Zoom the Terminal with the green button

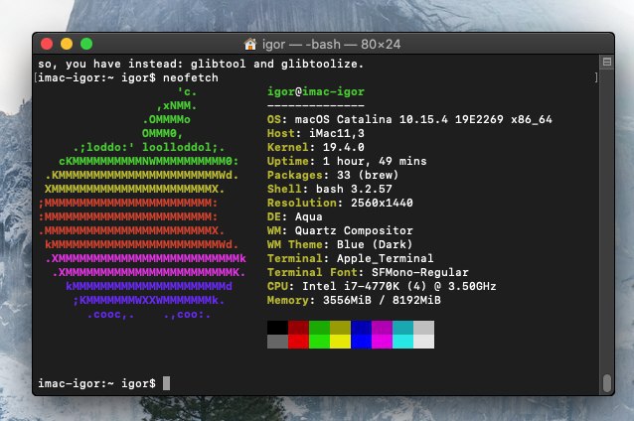coord(86,44)
